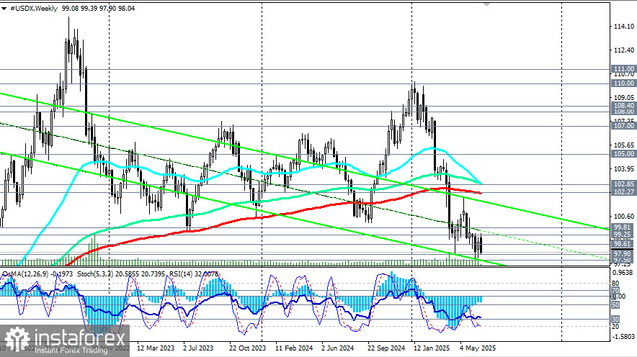Click the chart shift triangle marker at top
The width and height of the screenshot is (637, 357).
click(486, 5)
